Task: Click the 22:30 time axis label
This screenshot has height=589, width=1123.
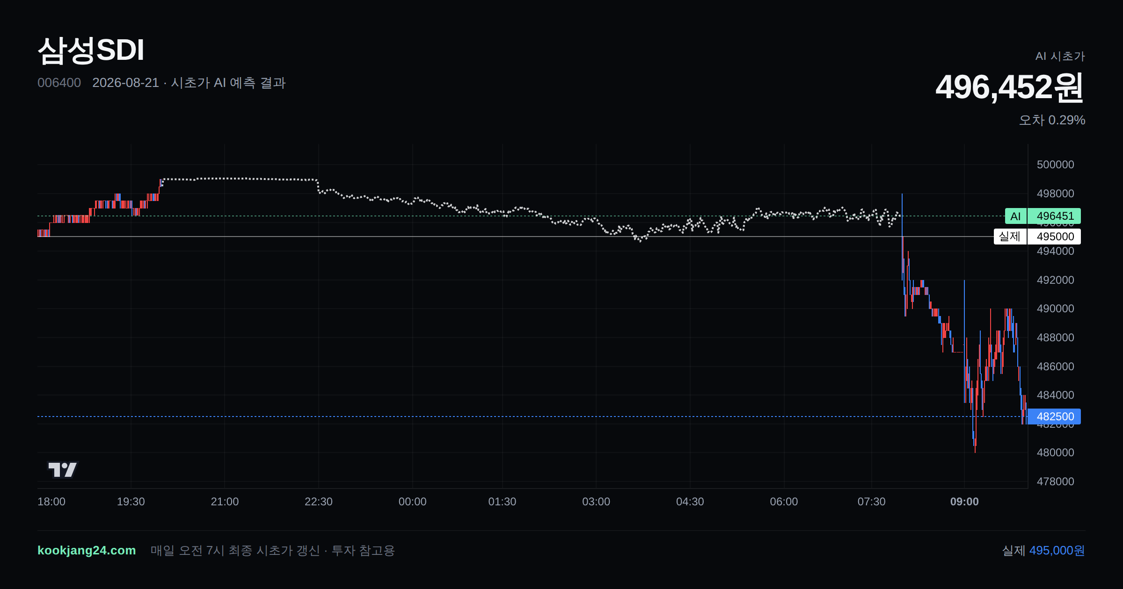Action: (319, 502)
